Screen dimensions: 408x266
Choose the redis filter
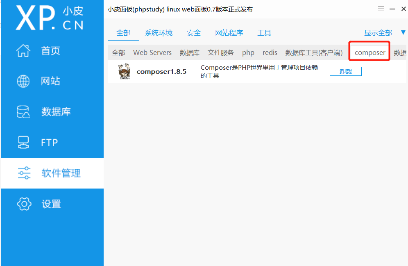click(270, 52)
